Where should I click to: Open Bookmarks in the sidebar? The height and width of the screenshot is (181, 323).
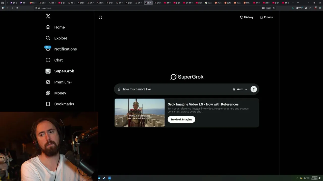tap(60, 104)
